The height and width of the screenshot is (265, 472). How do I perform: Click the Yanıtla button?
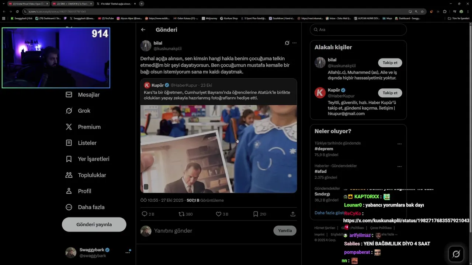pos(285,231)
